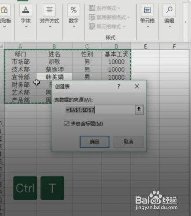Open the Font (字体) group icon
The height and width of the screenshot is (216, 191).
pos(26,10)
